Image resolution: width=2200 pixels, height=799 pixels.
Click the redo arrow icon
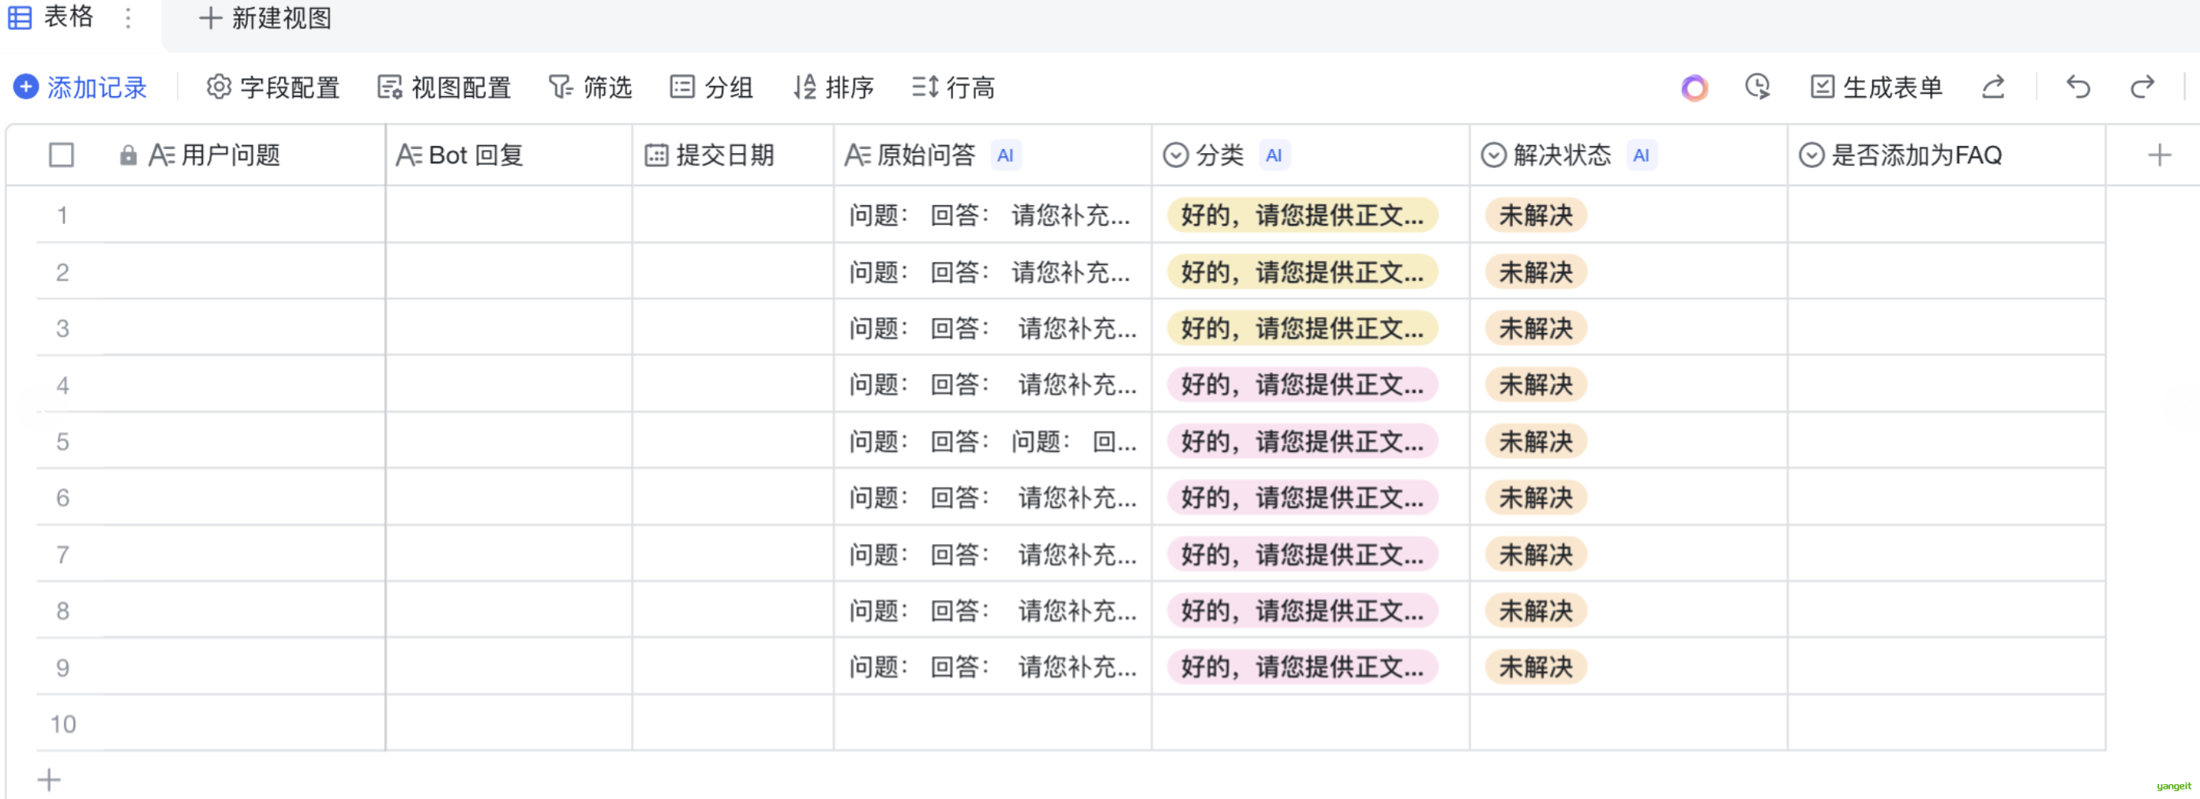coord(2142,87)
